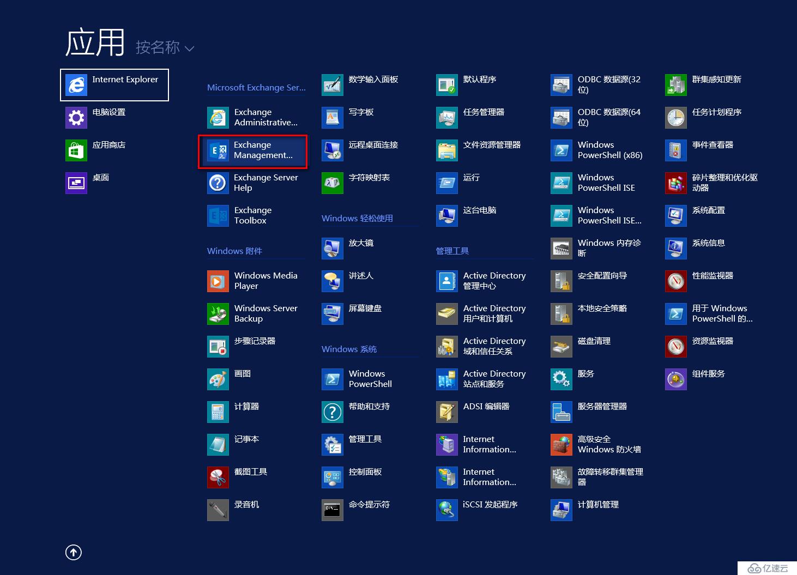
Task: Open 运行 run dialog icon
Action: click(447, 183)
